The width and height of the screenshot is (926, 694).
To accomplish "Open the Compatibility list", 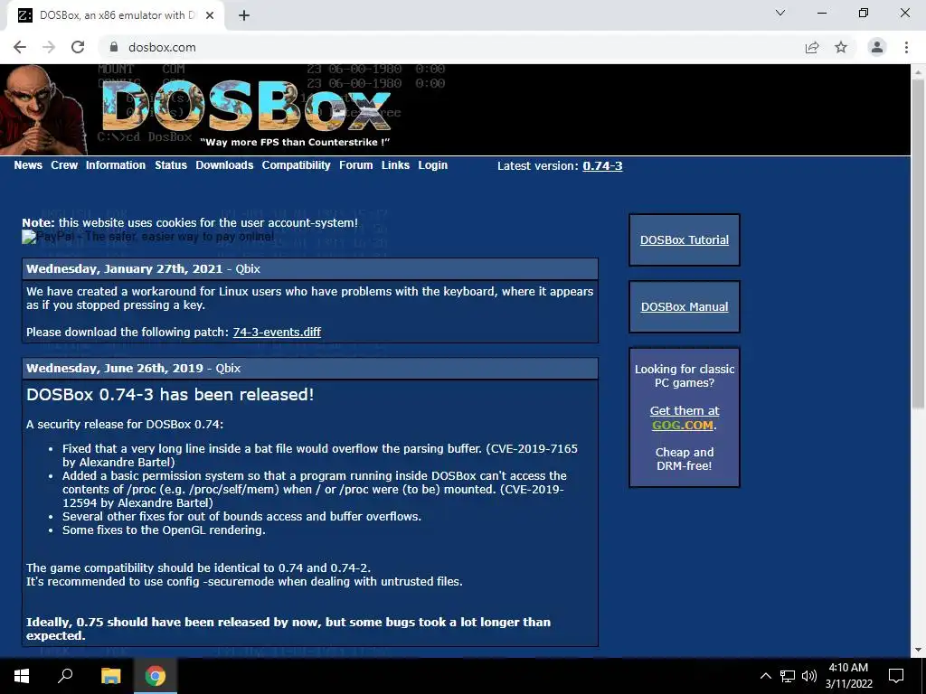I will (x=296, y=165).
